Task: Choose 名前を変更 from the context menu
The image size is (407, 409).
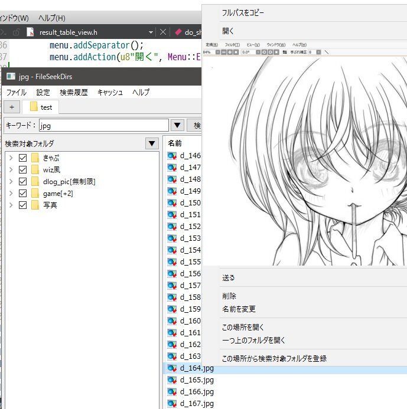Action: 239,309
